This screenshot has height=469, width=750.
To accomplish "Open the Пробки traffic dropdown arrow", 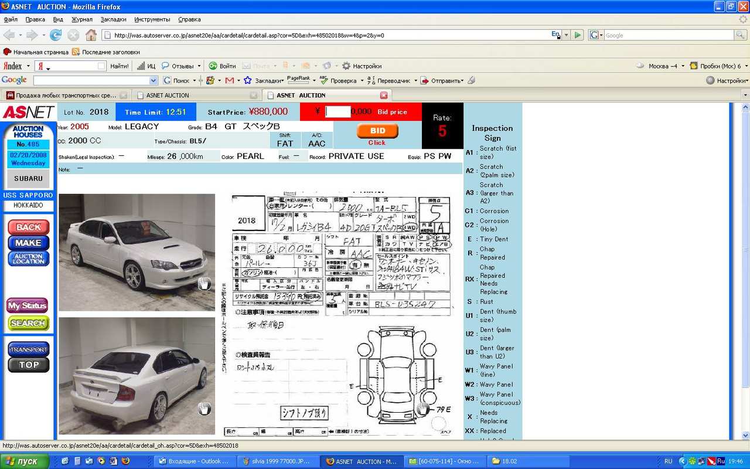I will click(x=745, y=66).
